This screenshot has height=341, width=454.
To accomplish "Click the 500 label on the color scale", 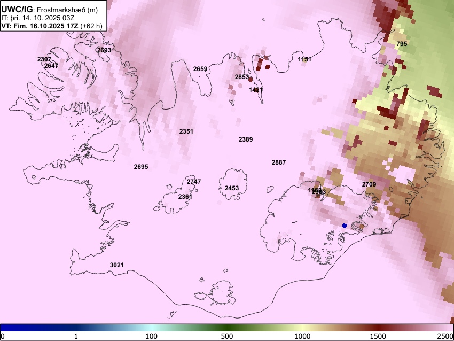I will [x=227, y=336].
